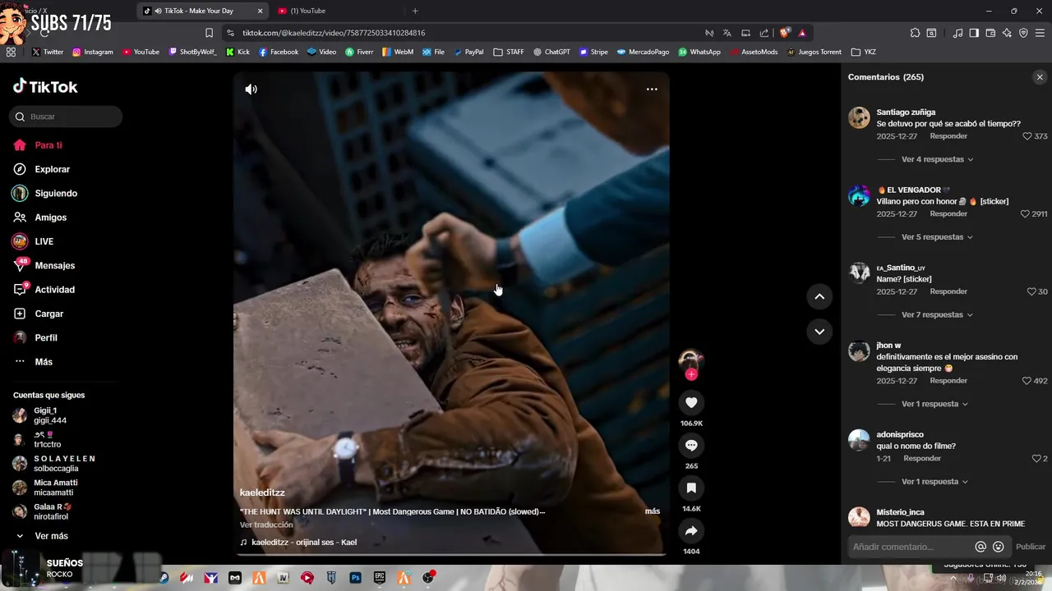Open a new browser tab
The height and width of the screenshot is (591, 1052).
(x=415, y=11)
